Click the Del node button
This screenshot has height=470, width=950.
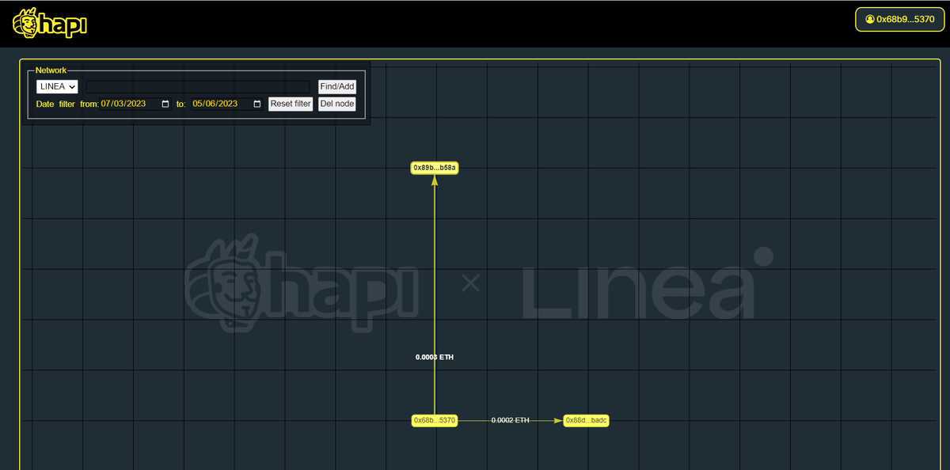point(337,104)
